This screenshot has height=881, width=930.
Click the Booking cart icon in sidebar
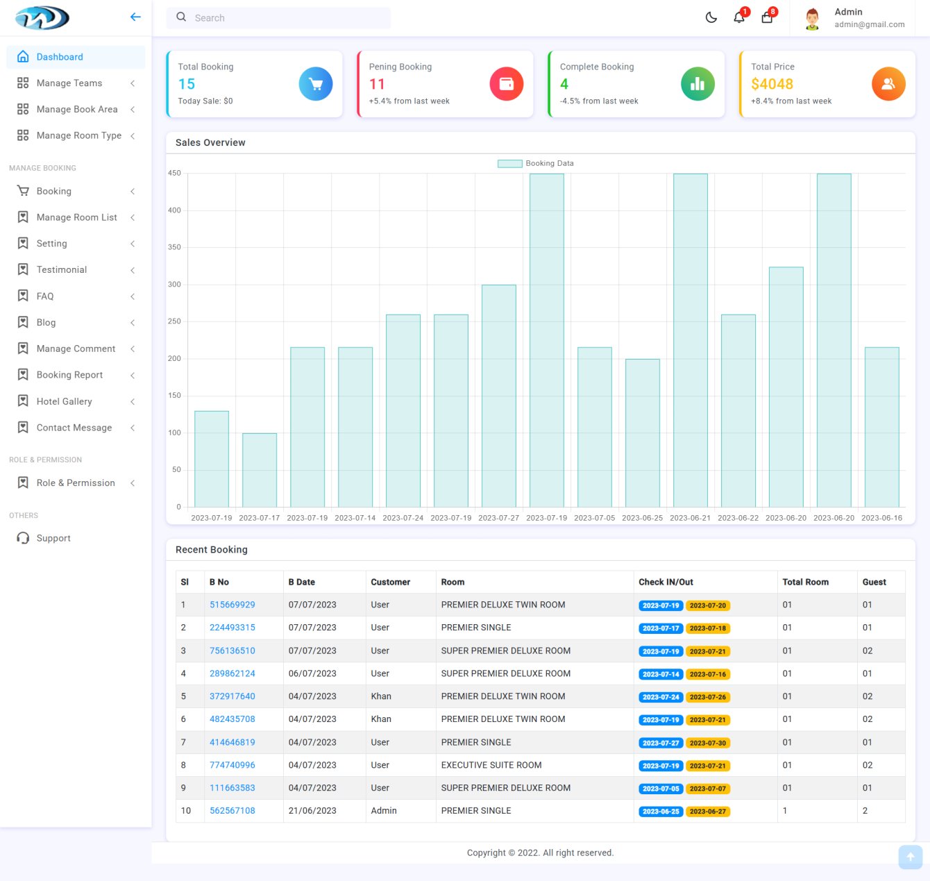23,191
